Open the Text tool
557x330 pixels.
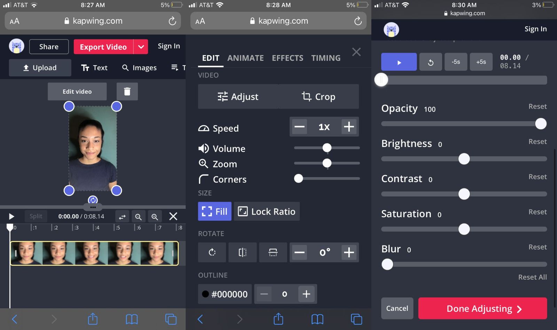click(x=94, y=68)
